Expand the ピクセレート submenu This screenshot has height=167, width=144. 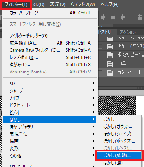click(50, 105)
